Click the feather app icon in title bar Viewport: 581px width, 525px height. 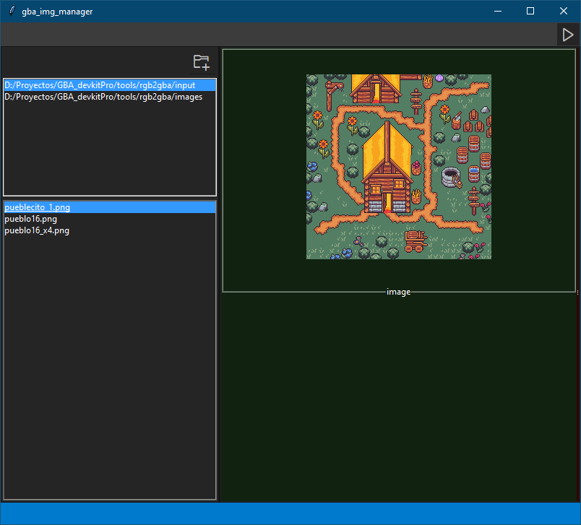[x=12, y=11]
